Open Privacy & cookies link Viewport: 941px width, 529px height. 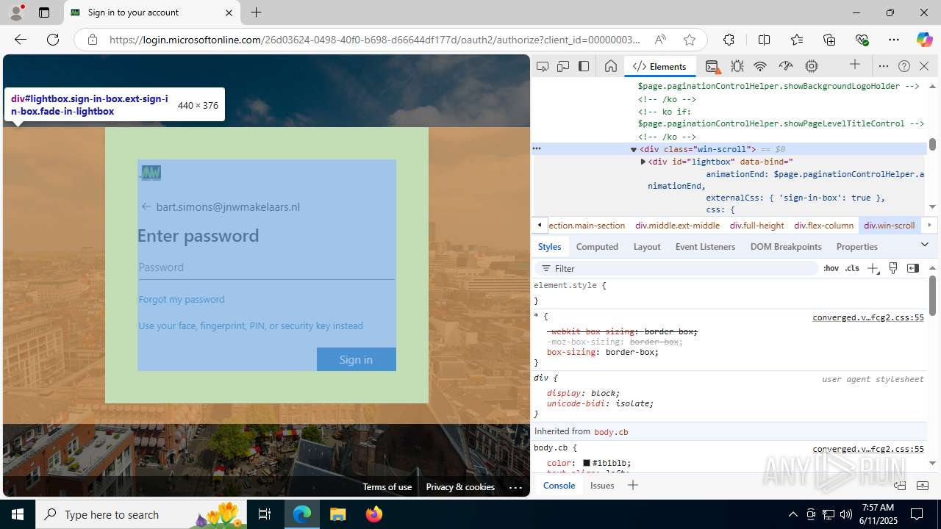tap(460, 487)
